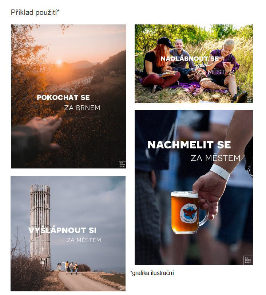Viewport: 266px width, 295px height.
Task: Click the Pokochat se za Brnem sunset image
Action: 69,96
